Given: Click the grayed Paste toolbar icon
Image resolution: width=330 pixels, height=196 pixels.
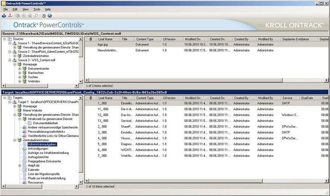Looking at the screenshot, I should point(24,16).
